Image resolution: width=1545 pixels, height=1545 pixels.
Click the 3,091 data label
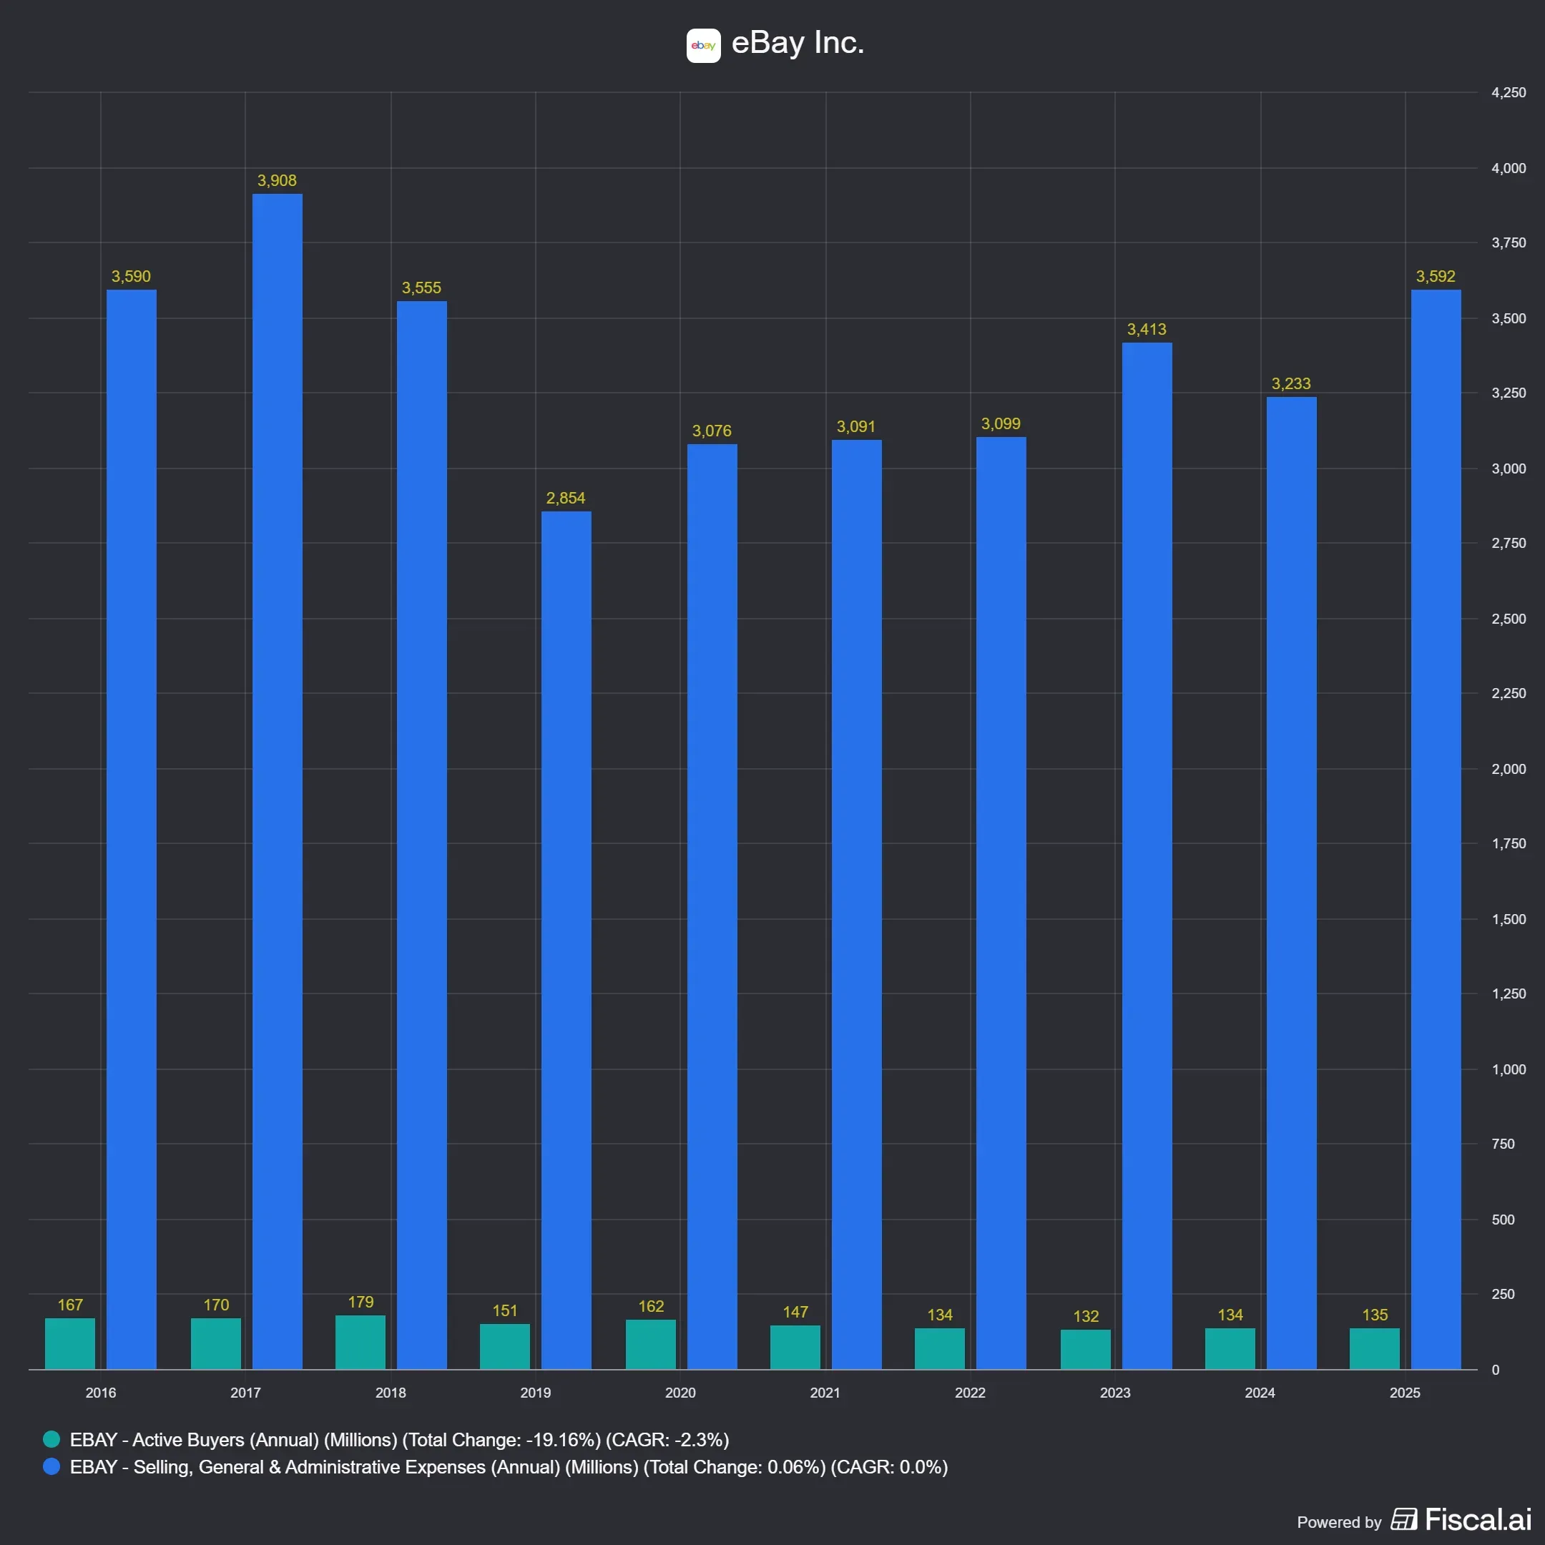click(856, 427)
